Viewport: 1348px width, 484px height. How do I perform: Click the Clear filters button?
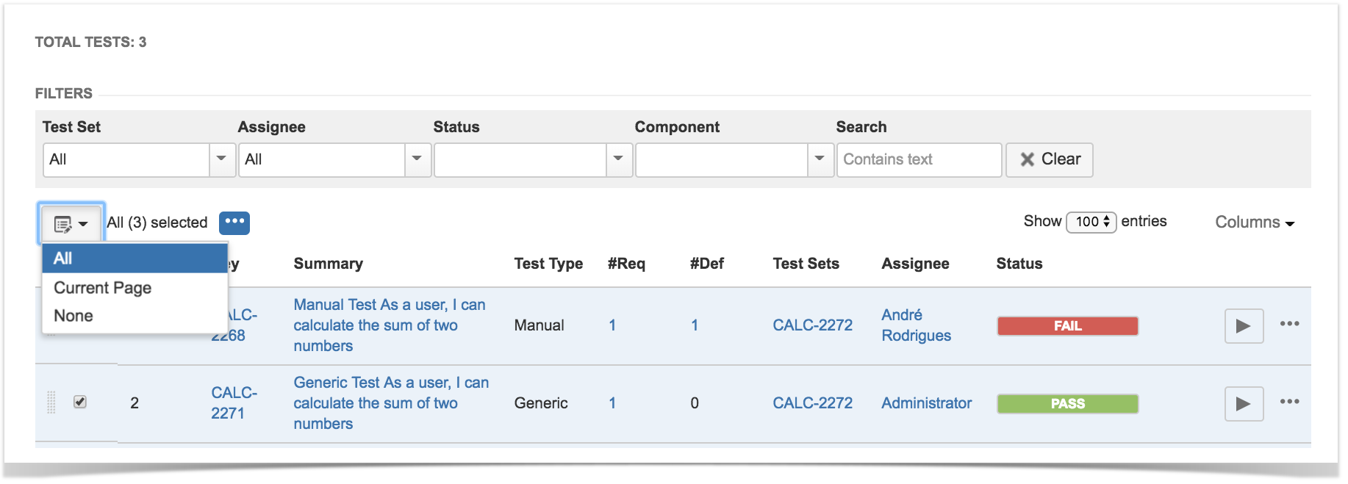[1050, 159]
